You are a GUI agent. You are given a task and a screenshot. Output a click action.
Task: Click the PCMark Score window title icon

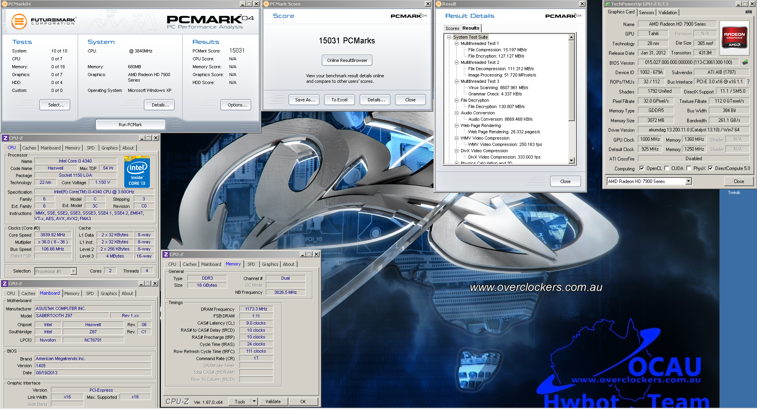coord(266,4)
